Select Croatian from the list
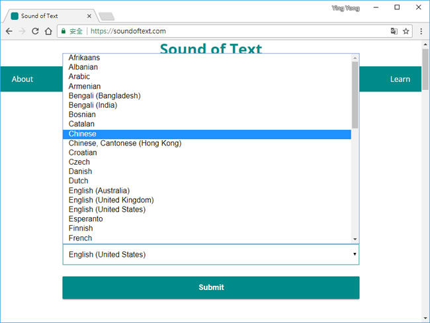The height and width of the screenshot is (323, 430). click(207, 153)
